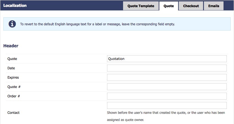Click the Localization title text
This screenshot has height=124, width=234.
[15, 5]
